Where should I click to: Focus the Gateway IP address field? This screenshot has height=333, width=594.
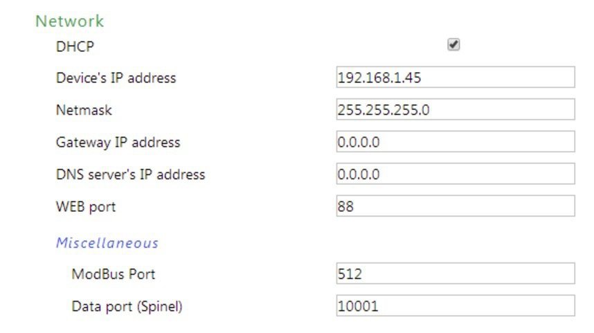[455, 142]
